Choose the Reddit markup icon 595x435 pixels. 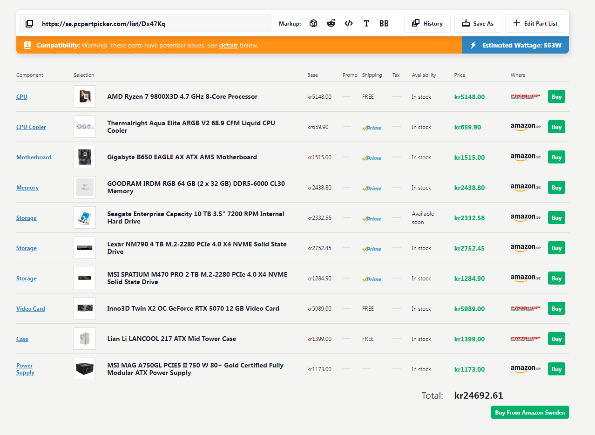331,23
